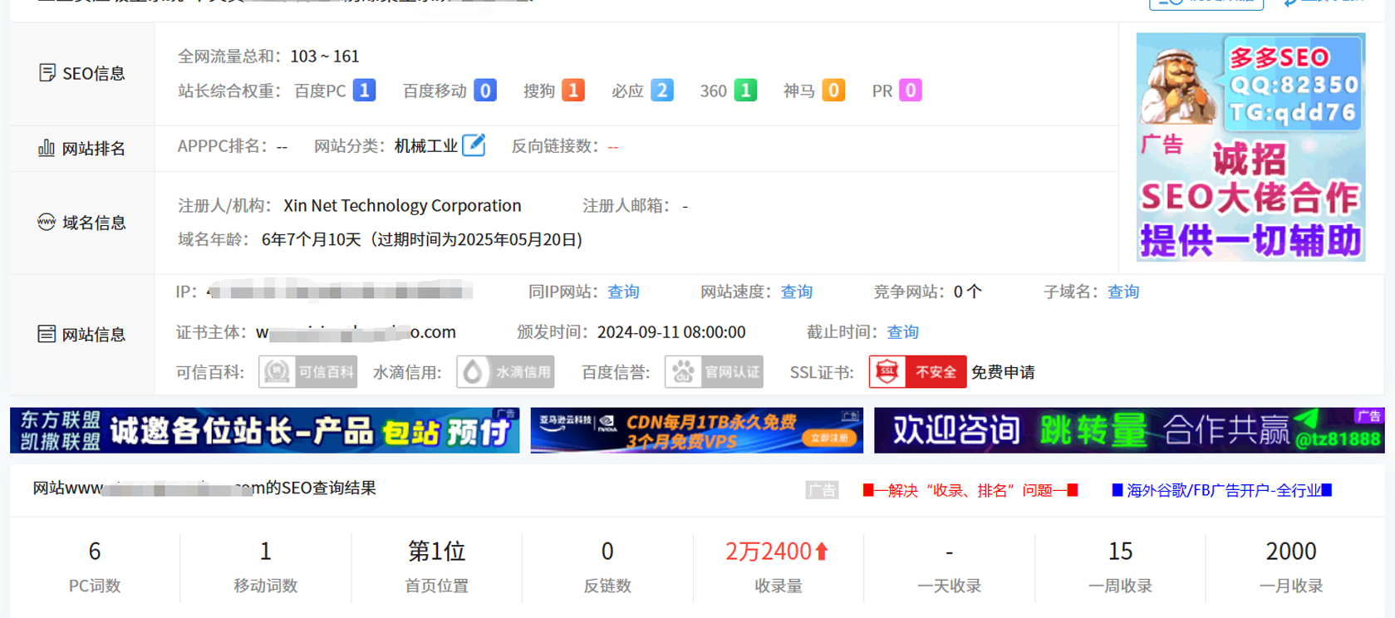
Task: Click the PC词数 value 6
Action: (x=95, y=551)
